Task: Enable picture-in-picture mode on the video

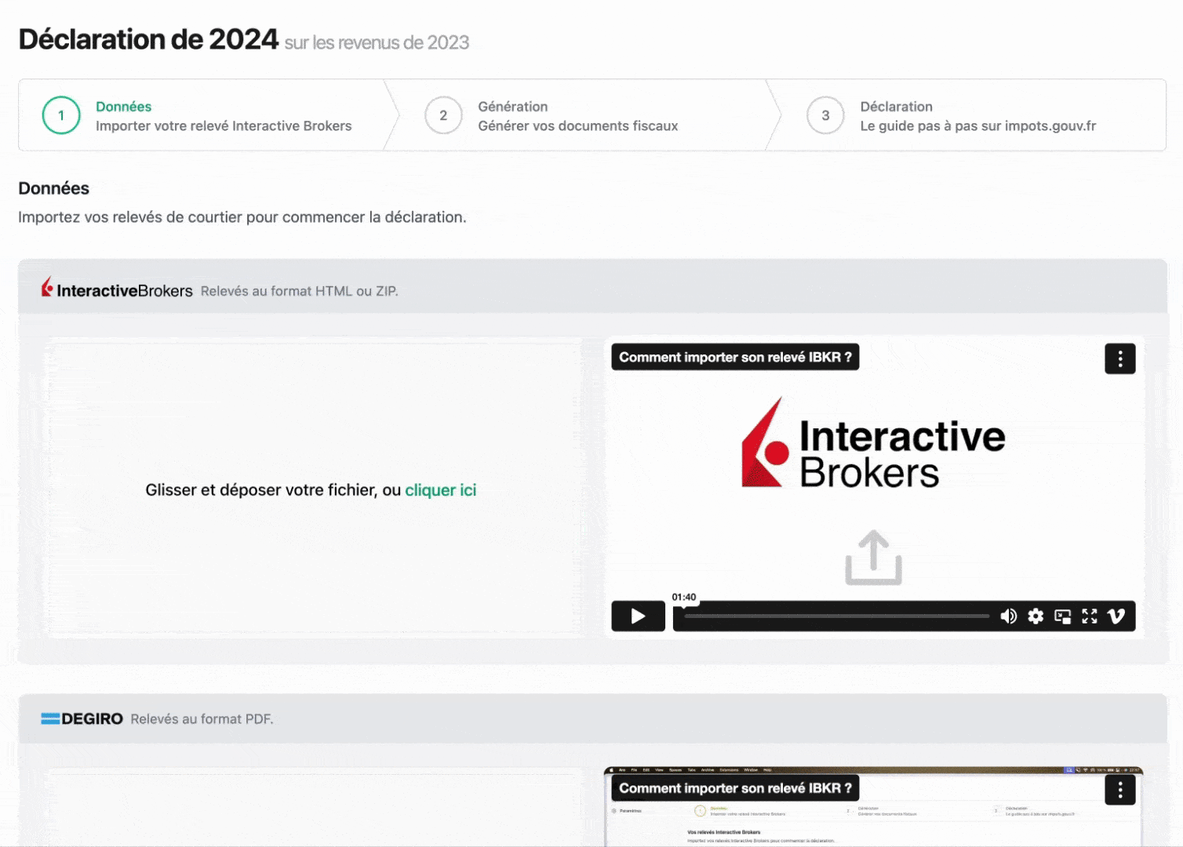Action: (x=1063, y=616)
